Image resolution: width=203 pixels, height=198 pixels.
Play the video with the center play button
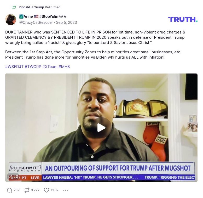[101, 128]
